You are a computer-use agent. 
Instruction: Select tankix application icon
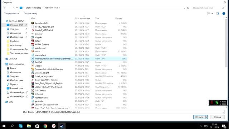coord(33,52)
